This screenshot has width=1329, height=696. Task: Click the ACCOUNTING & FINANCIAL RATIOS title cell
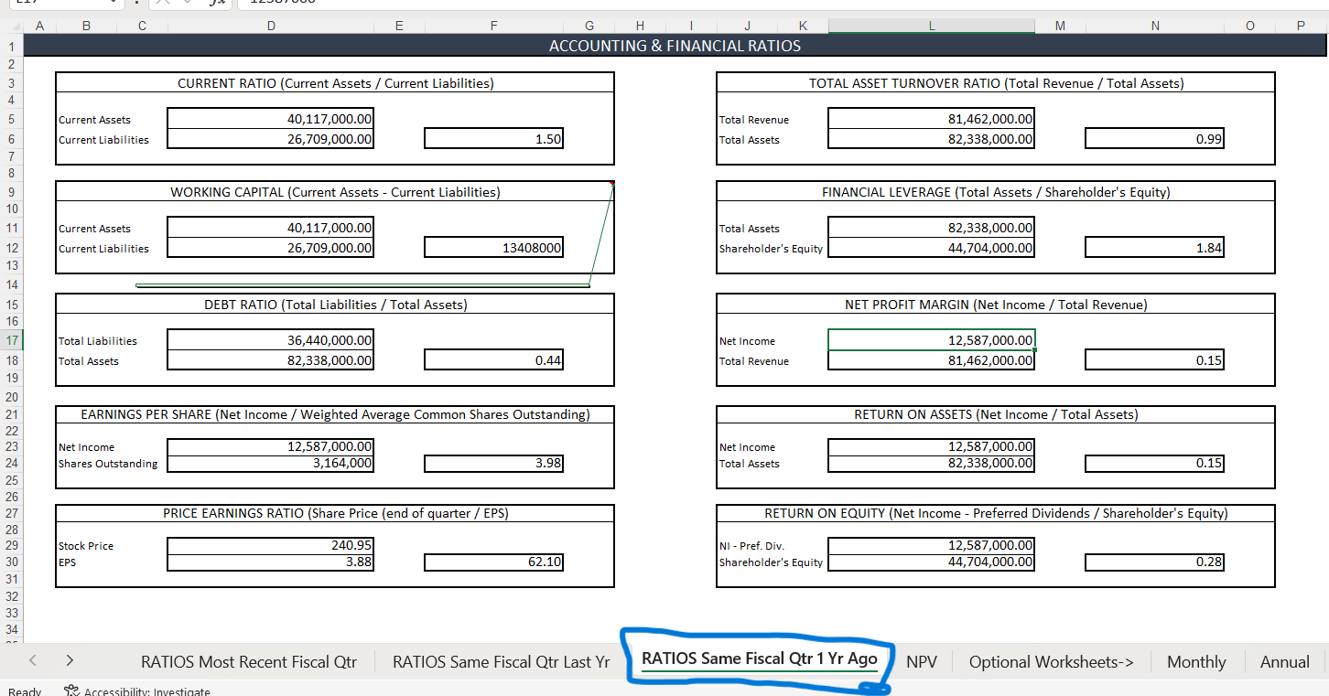pos(675,46)
